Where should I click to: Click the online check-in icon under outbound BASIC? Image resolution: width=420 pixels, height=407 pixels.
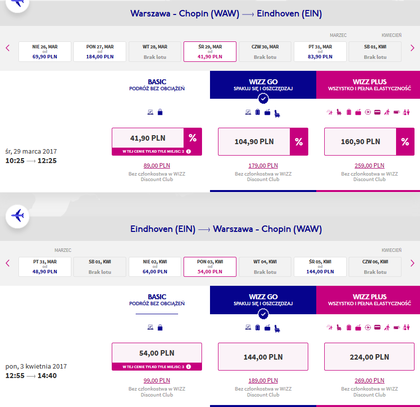click(x=151, y=112)
